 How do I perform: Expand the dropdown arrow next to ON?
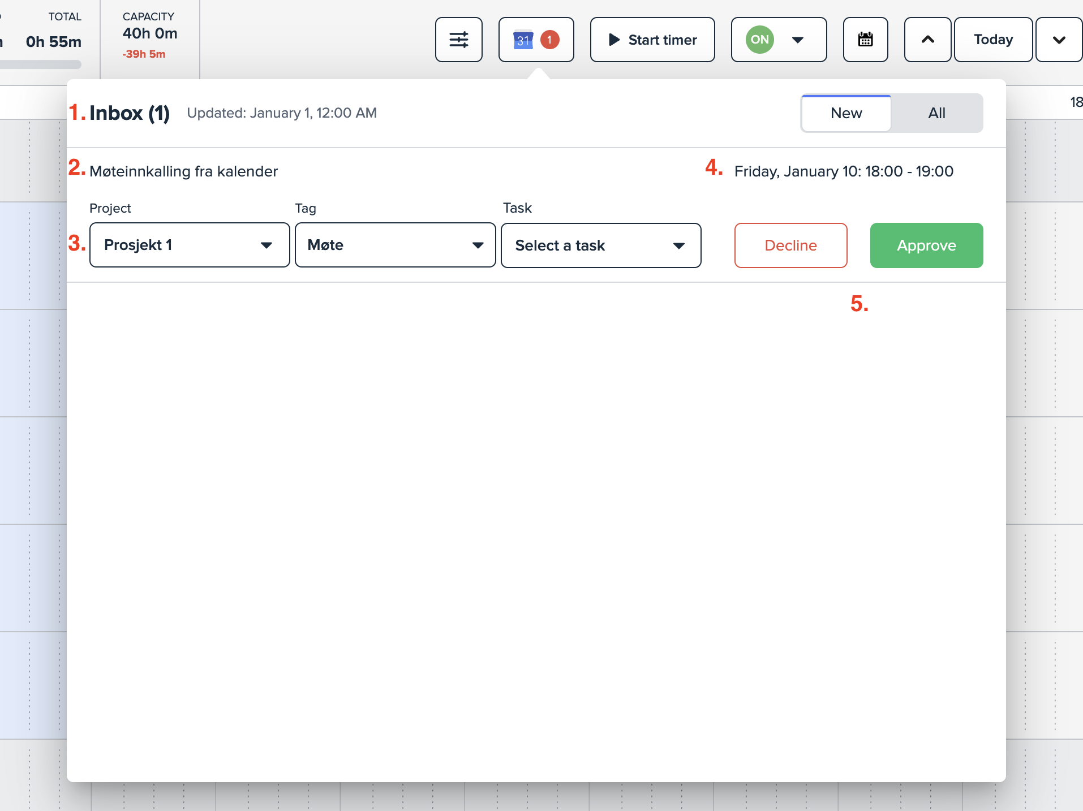coord(798,40)
